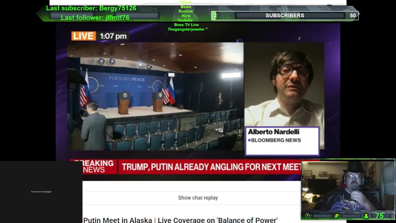Click 'No recent messages' in chat box
The width and height of the screenshot is (396, 223).
point(41,192)
